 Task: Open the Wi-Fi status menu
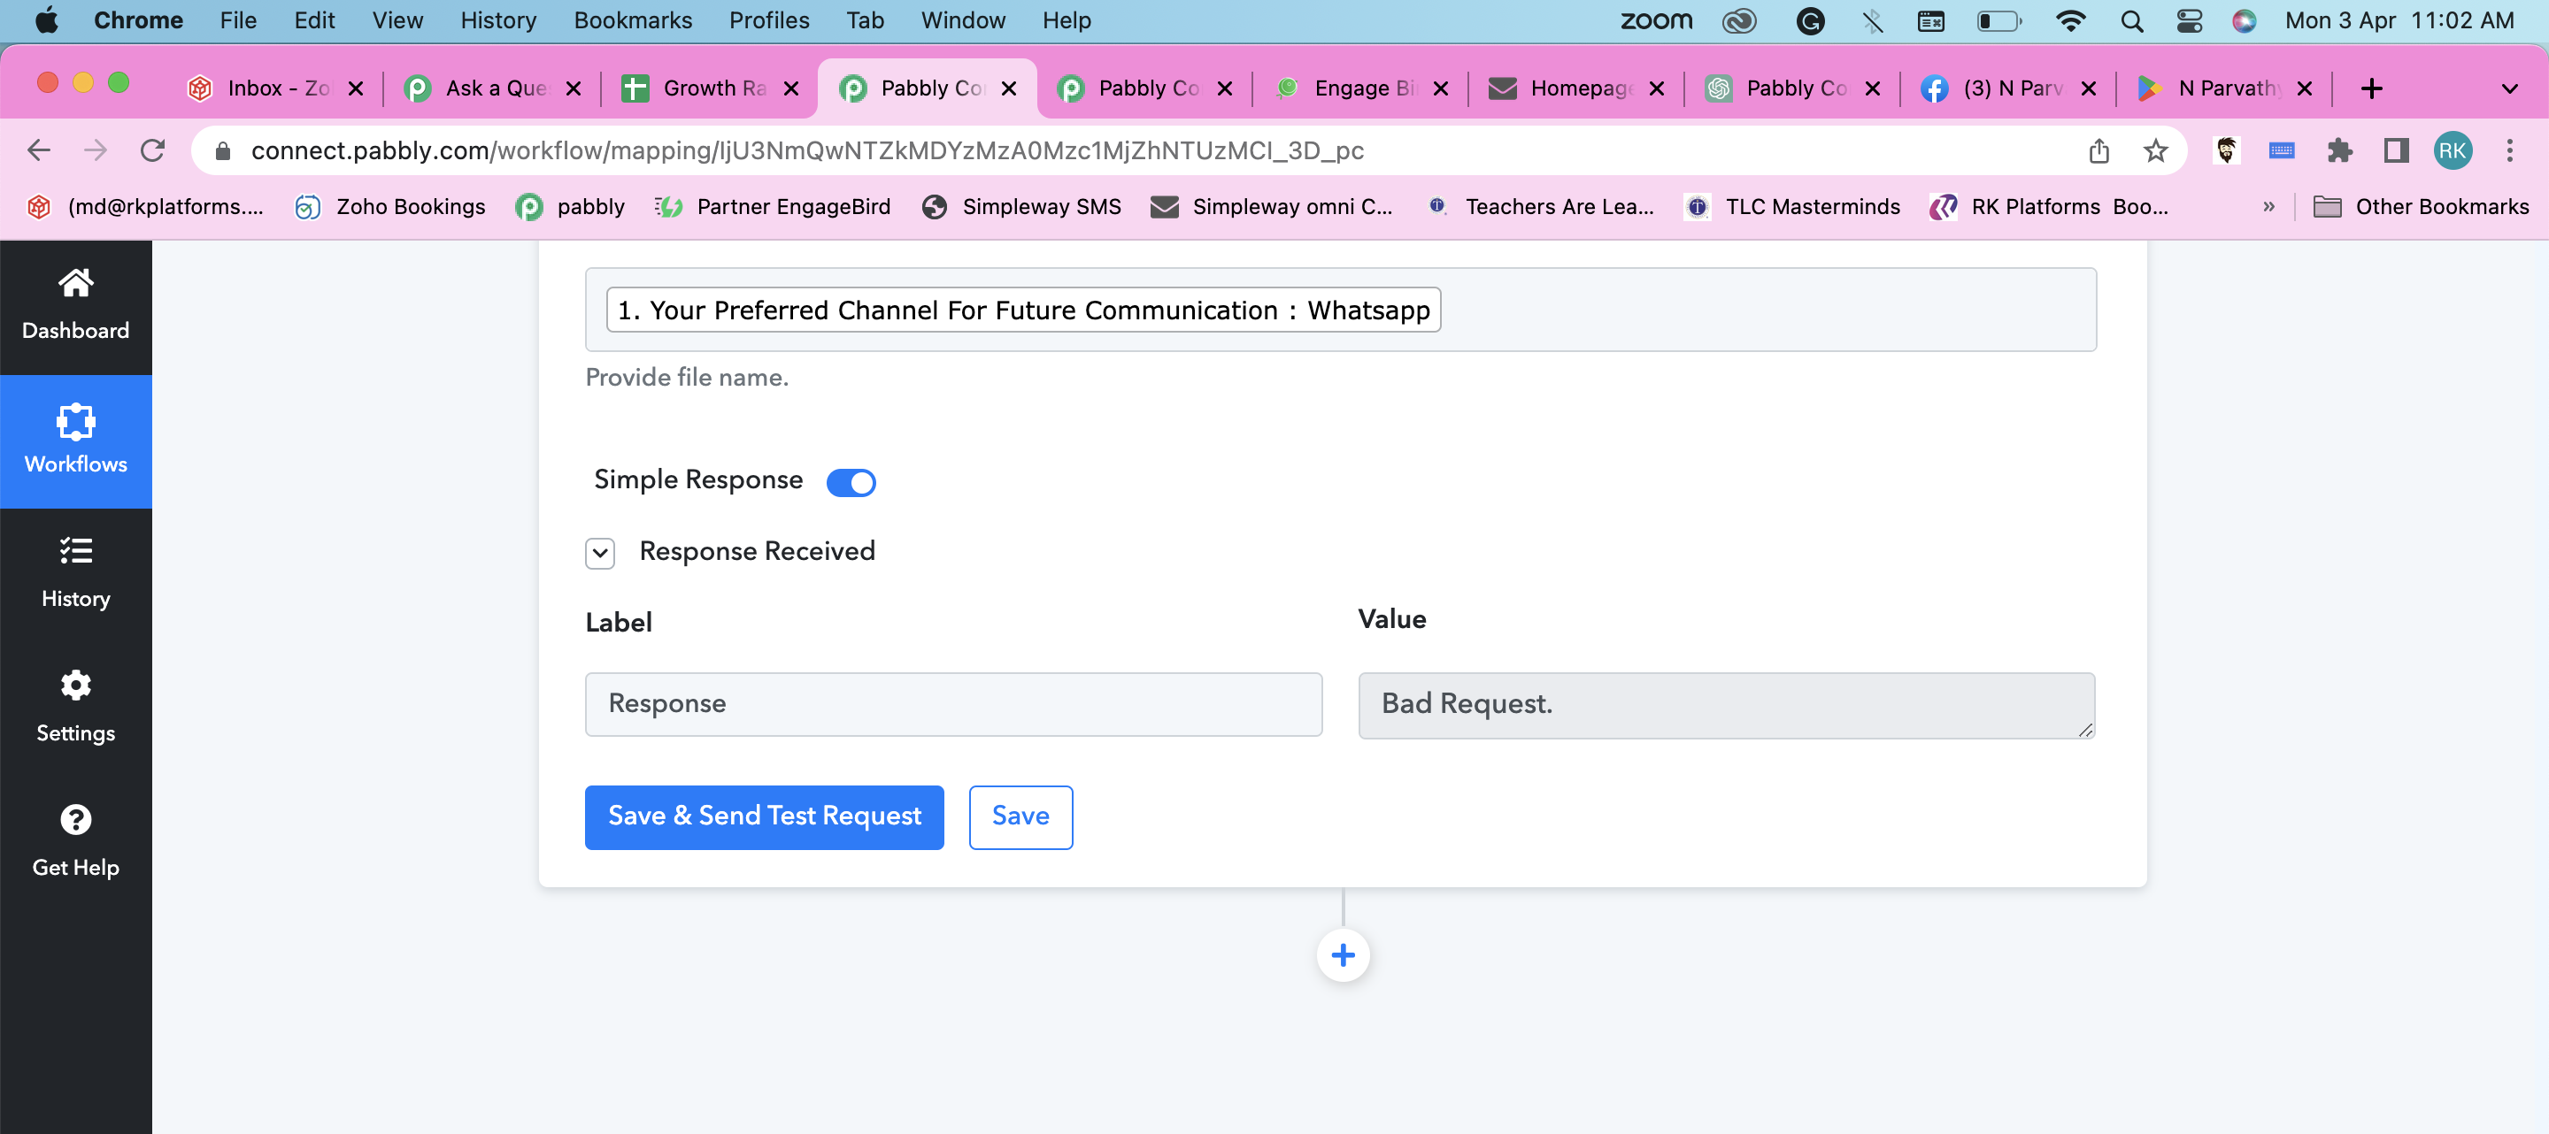point(2070,20)
